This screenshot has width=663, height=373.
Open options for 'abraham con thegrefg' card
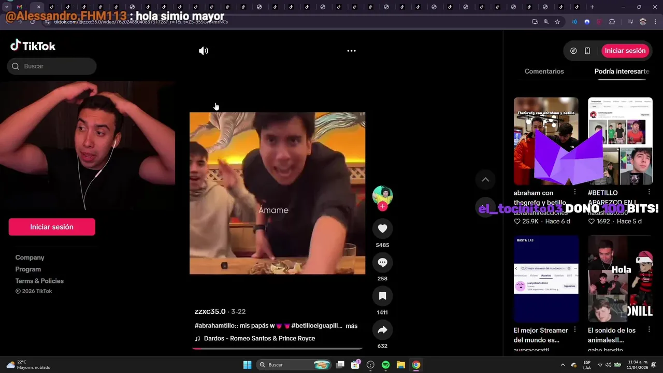coord(575,192)
